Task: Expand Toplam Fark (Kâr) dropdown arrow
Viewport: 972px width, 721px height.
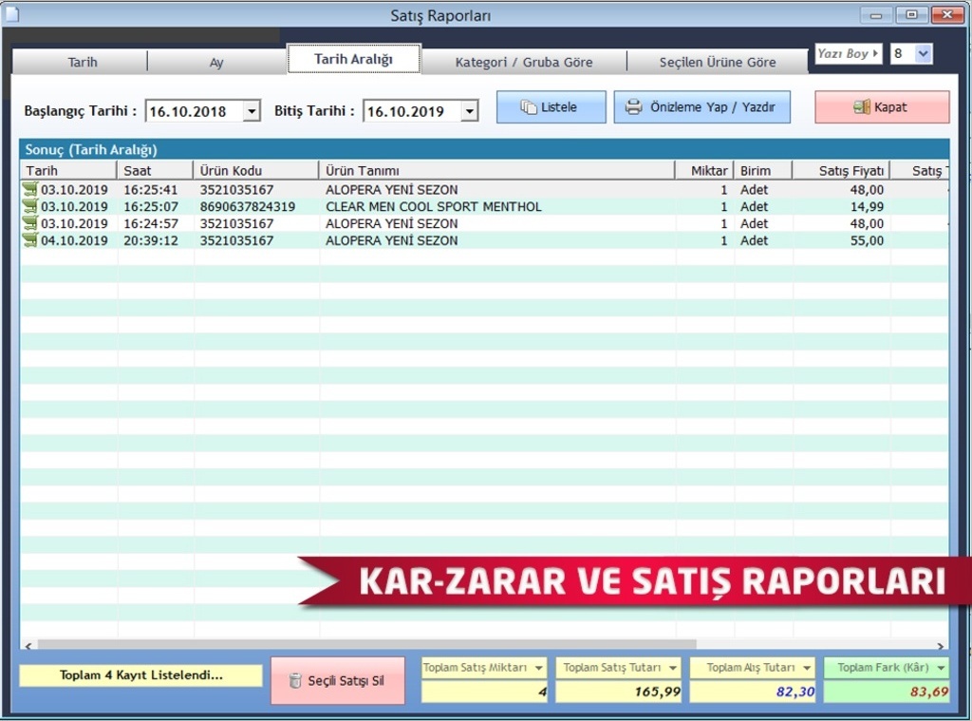Action: pyautogui.click(x=941, y=668)
